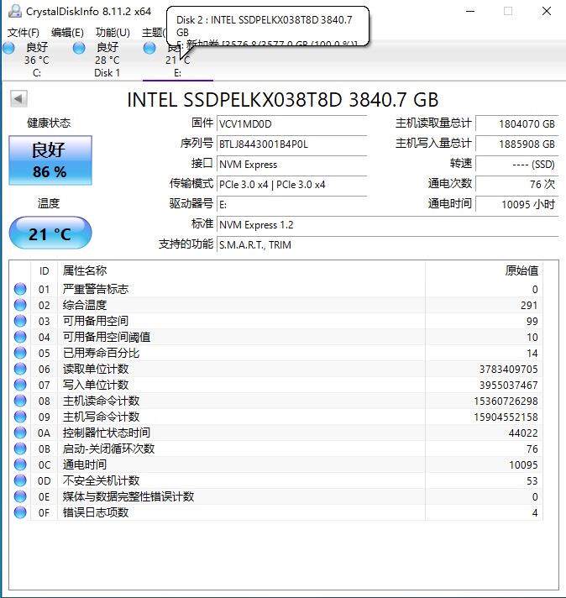
Task: Click status orb for 07 写入单位计数
Action: [x=20, y=385]
